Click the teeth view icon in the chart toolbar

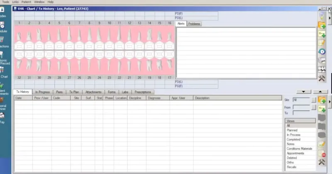click(x=322, y=69)
